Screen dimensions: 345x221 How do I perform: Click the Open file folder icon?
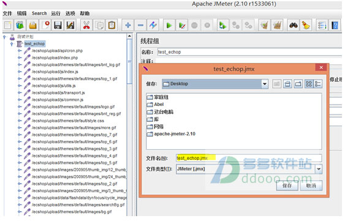pyautogui.click(x=32, y=26)
